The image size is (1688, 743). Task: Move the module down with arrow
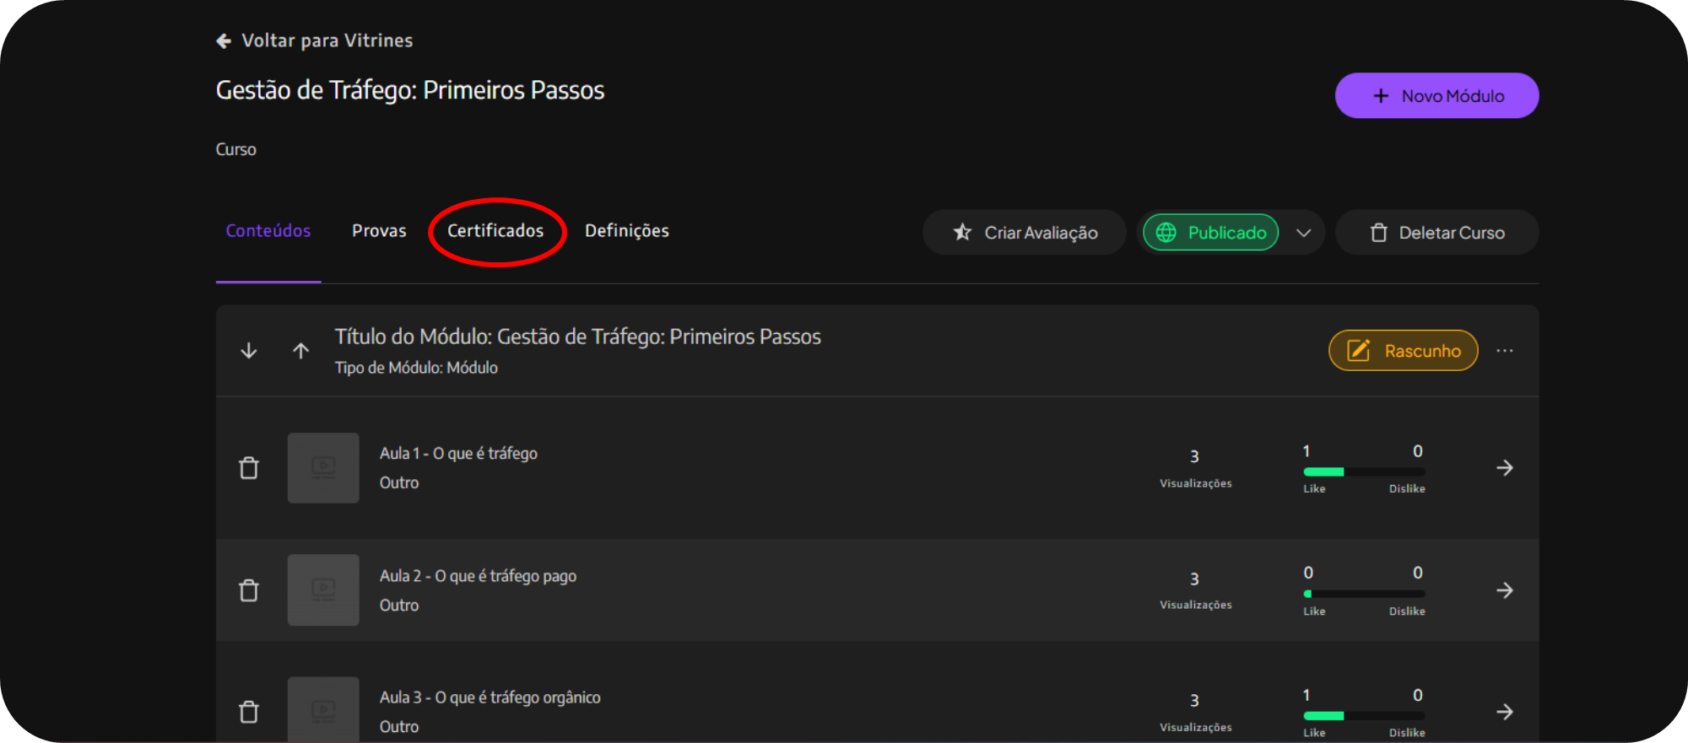click(249, 351)
